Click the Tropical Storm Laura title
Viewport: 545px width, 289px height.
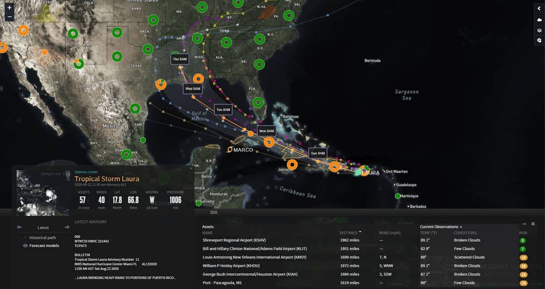tap(107, 179)
